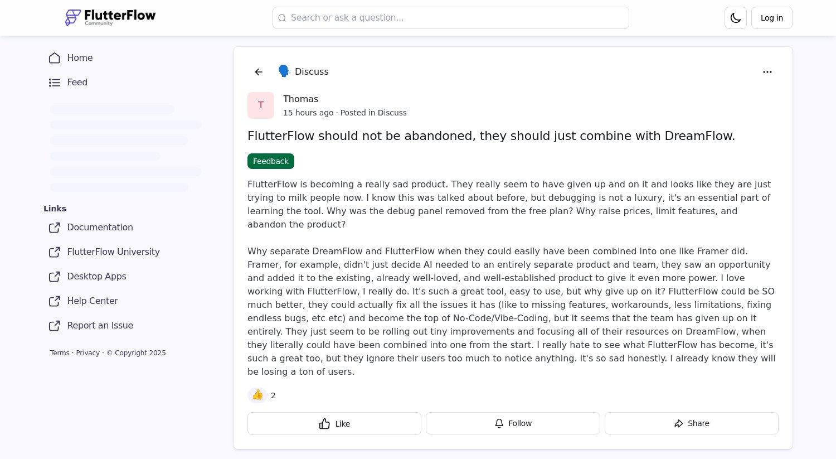The width and height of the screenshot is (836, 459).
Task: Open the Feed list icon
Action: 55,83
